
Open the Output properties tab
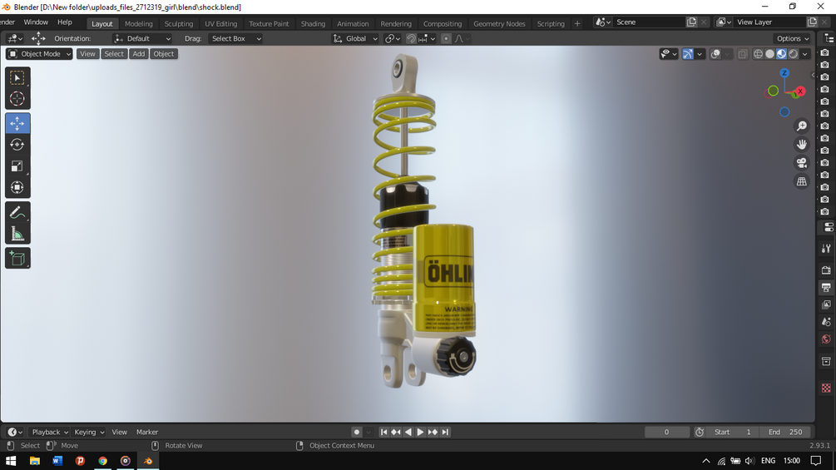pos(826,288)
